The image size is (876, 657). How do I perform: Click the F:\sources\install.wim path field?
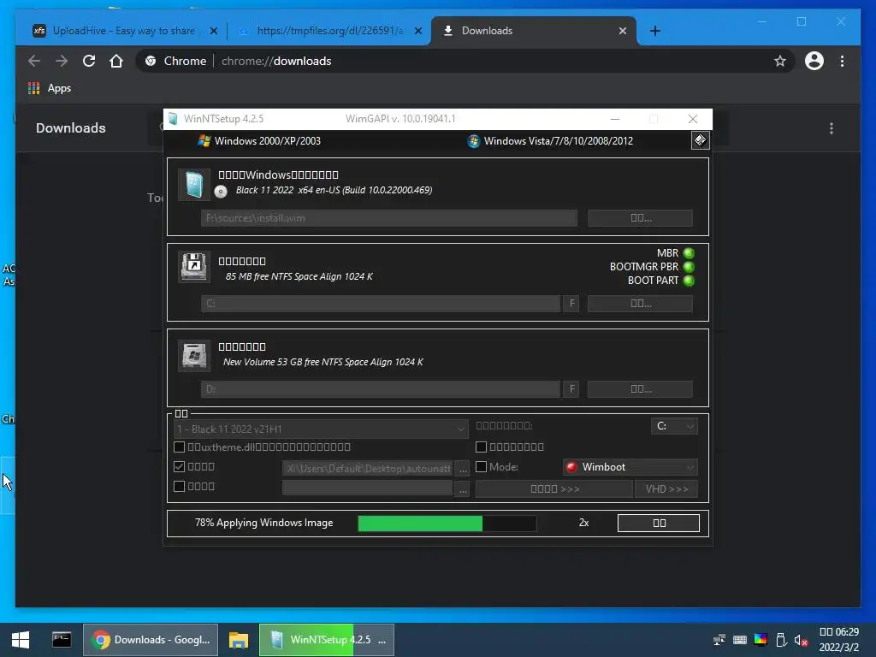(389, 218)
